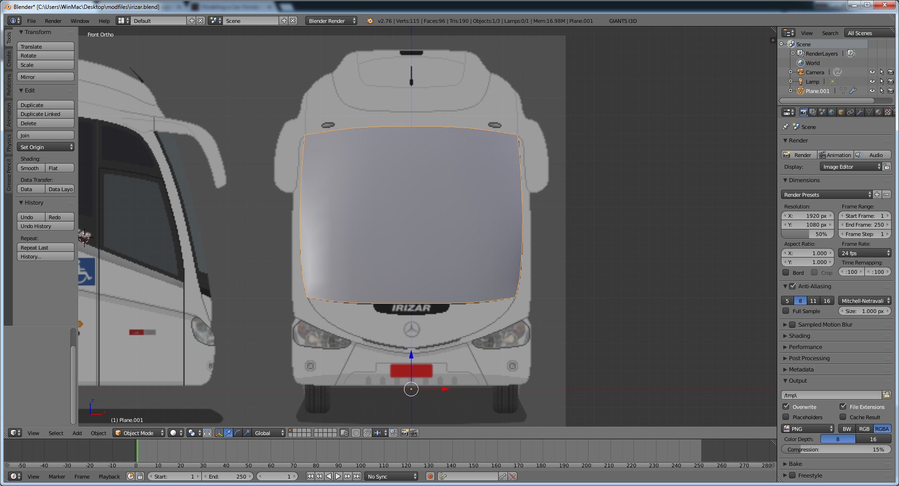Enable the Full Sample checkbox
This screenshot has height=486, width=899.
[x=786, y=311]
